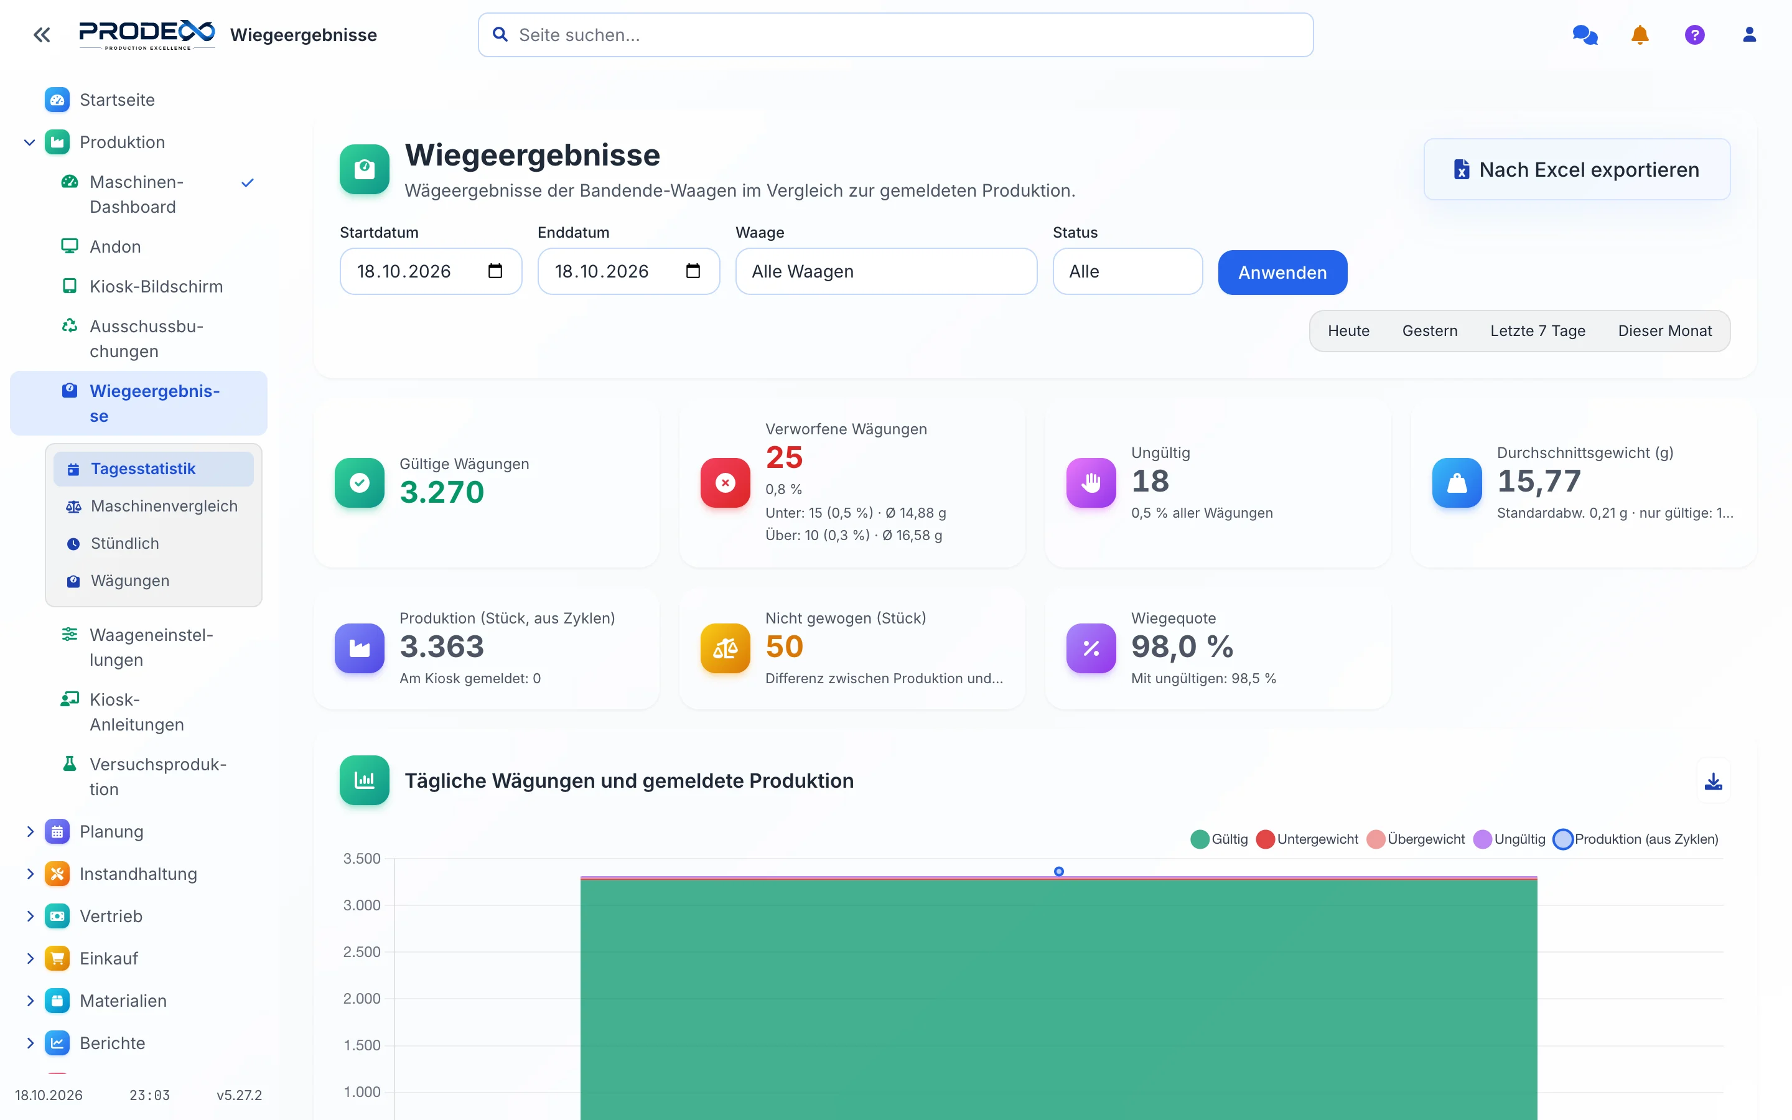Collapse the sidebar with double-chevron icon
This screenshot has width=1792, height=1120.
pyautogui.click(x=42, y=35)
